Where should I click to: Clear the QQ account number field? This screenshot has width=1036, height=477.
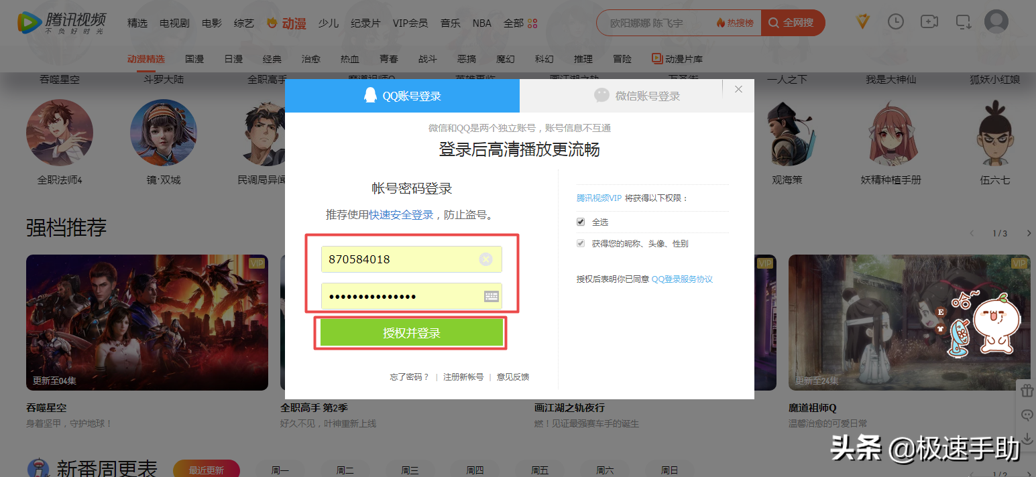(485, 259)
